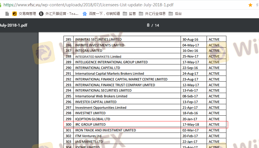Click the PDF page number 8 field
The width and height of the screenshot is (259, 148).
pos(148,25)
